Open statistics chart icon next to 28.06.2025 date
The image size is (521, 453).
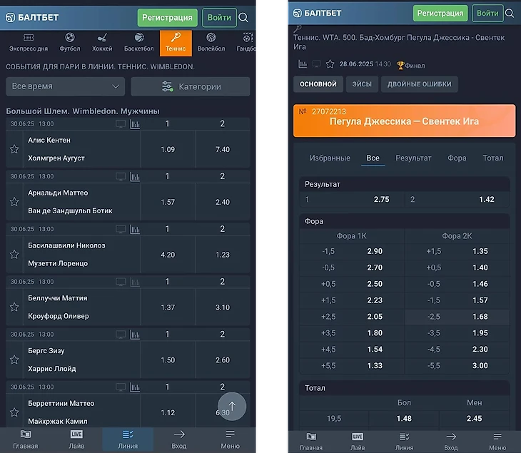303,64
